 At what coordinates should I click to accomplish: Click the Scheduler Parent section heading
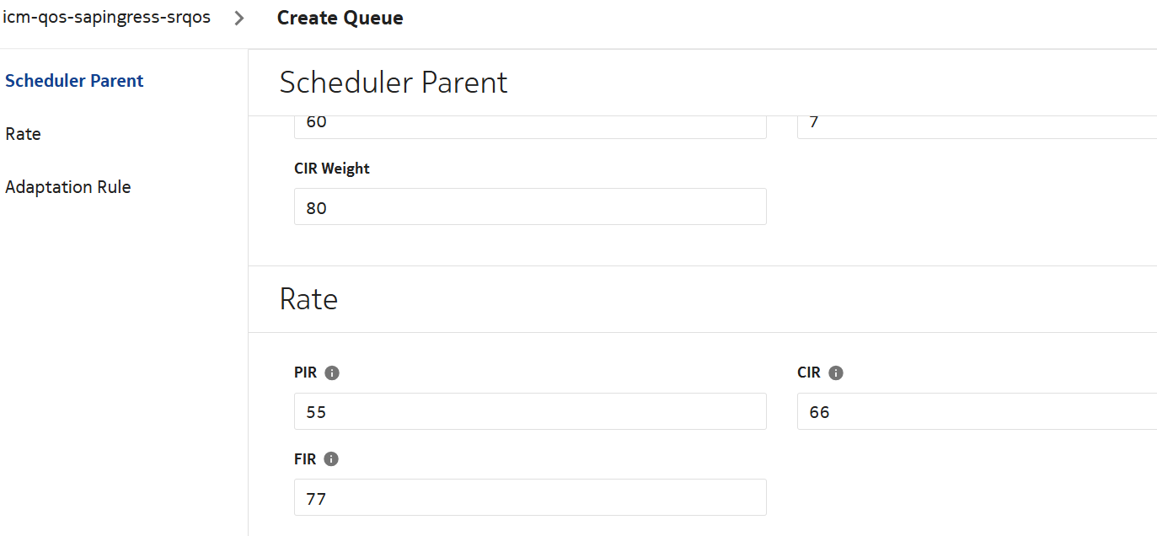click(x=394, y=83)
